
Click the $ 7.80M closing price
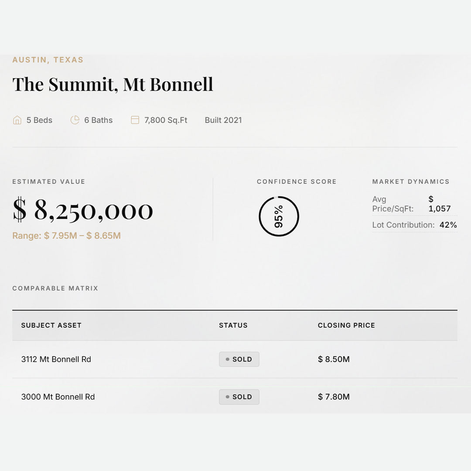(x=334, y=397)
